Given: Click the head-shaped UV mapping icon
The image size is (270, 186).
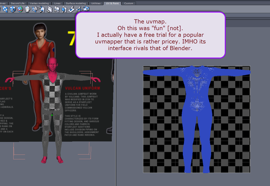Looking at the screenshot, I should click(x=27, y=9).
